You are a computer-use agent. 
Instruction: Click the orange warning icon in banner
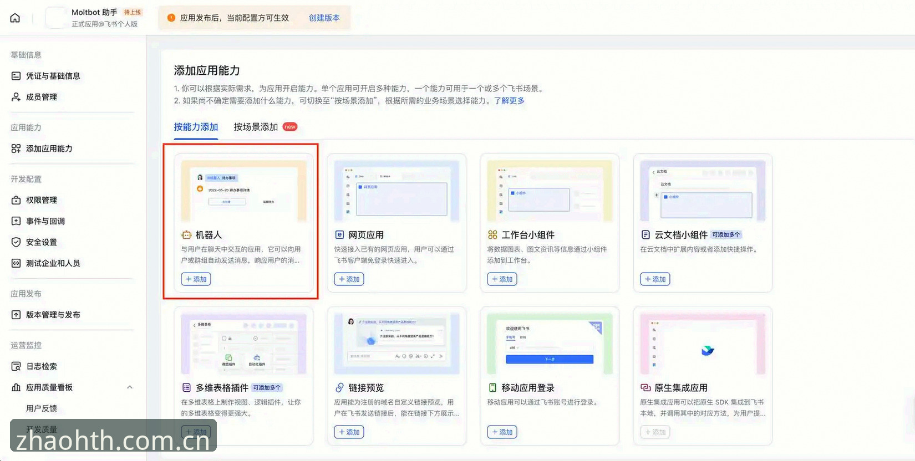(171, 18)
